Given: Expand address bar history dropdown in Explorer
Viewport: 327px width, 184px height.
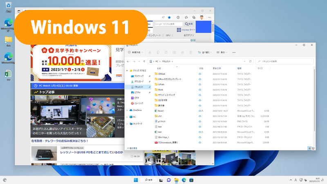Looking at the screenshot, I should 244,62.
